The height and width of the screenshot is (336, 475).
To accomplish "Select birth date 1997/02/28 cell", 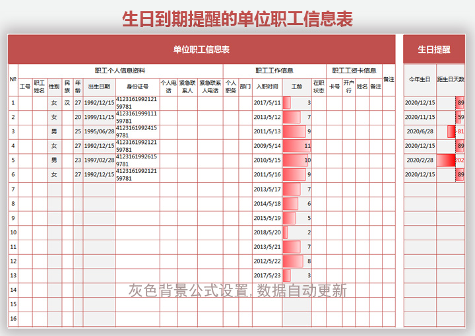I will tap(99, 160).
